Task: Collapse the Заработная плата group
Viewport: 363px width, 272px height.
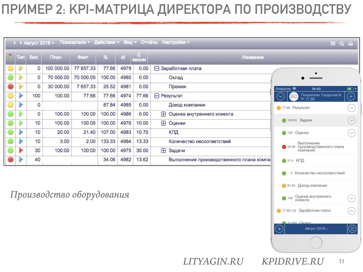Action: click(x=157, y=68)
